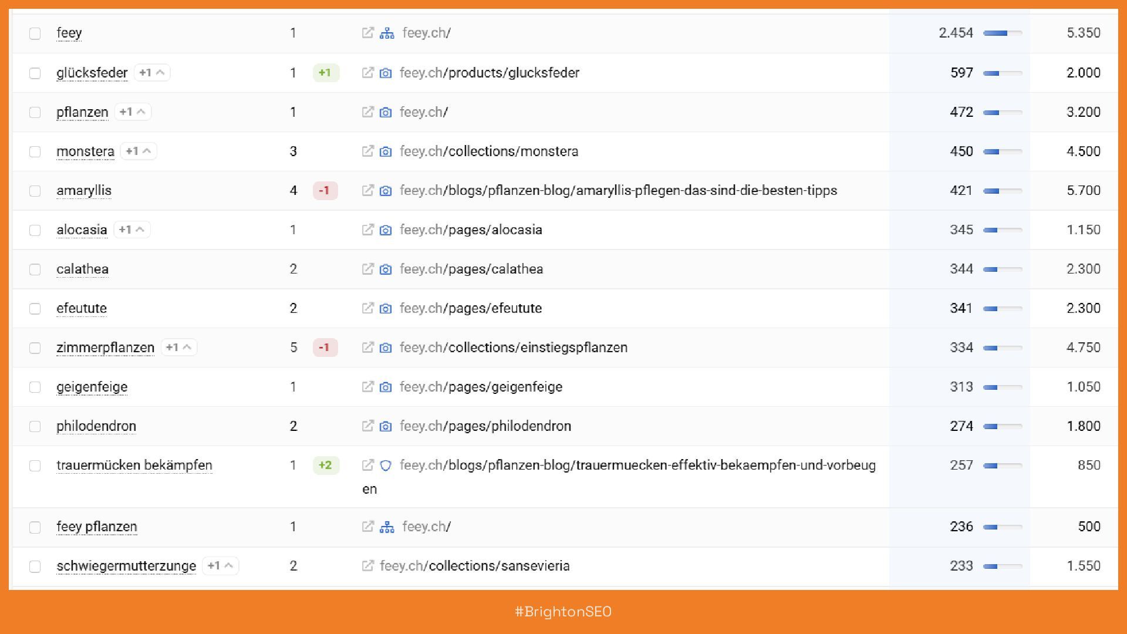Expand the +1 variants for alocasia

pos(131,230)
